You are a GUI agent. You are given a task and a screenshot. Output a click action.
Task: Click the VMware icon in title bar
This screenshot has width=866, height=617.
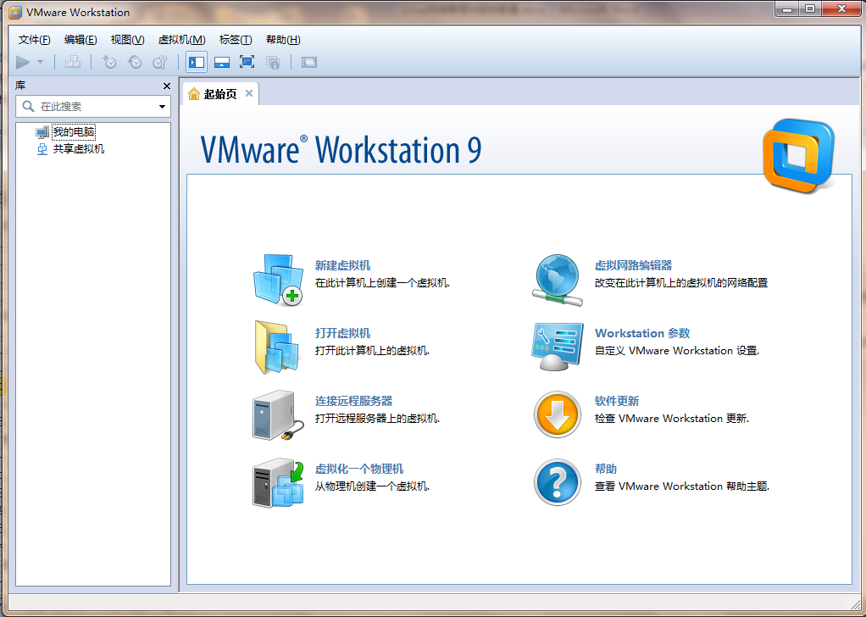click(15, 12)
